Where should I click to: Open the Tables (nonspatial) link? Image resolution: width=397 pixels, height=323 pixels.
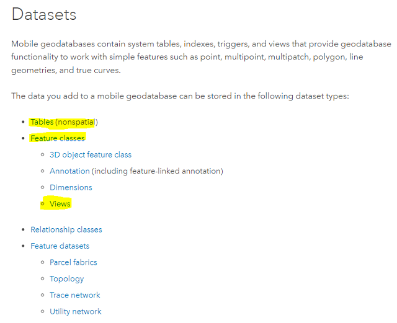coord(64,122)
